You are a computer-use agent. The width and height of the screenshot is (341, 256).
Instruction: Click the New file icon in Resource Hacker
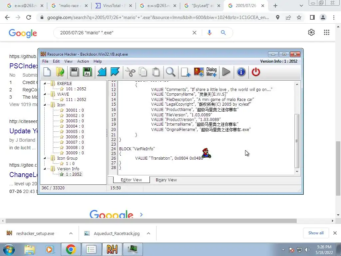click(x=47, y=72)
